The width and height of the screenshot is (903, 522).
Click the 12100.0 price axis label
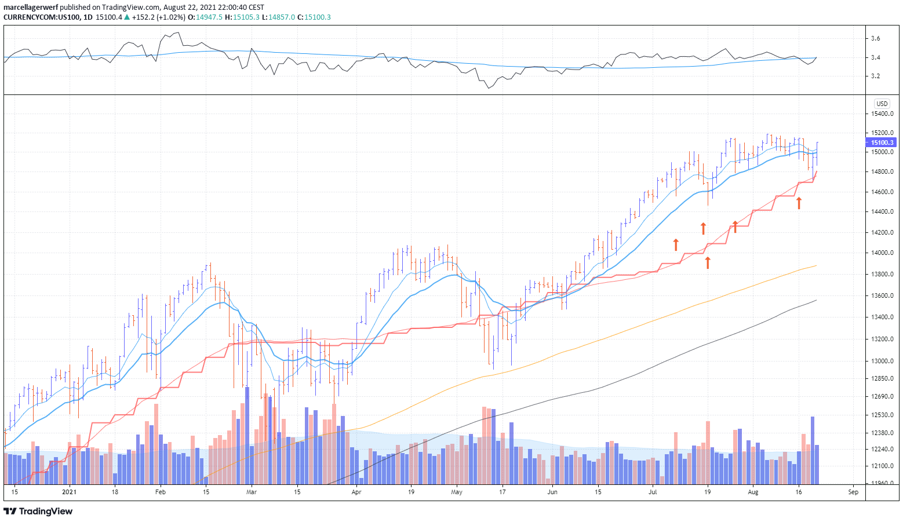coord(882,466)
